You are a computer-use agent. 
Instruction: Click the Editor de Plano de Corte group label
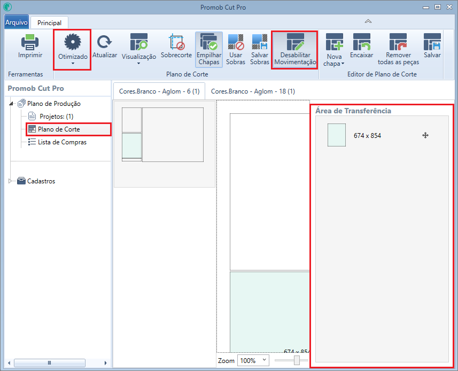click(x=382, y=74)
